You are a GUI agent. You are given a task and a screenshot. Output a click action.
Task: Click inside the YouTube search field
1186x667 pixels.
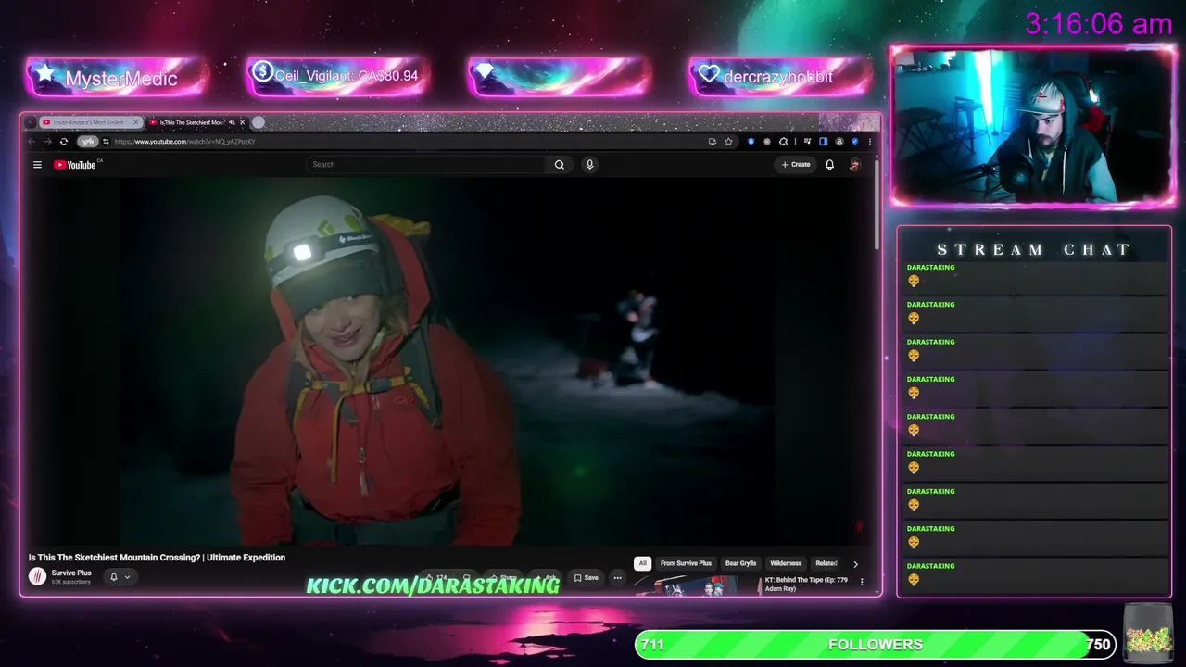427,165
